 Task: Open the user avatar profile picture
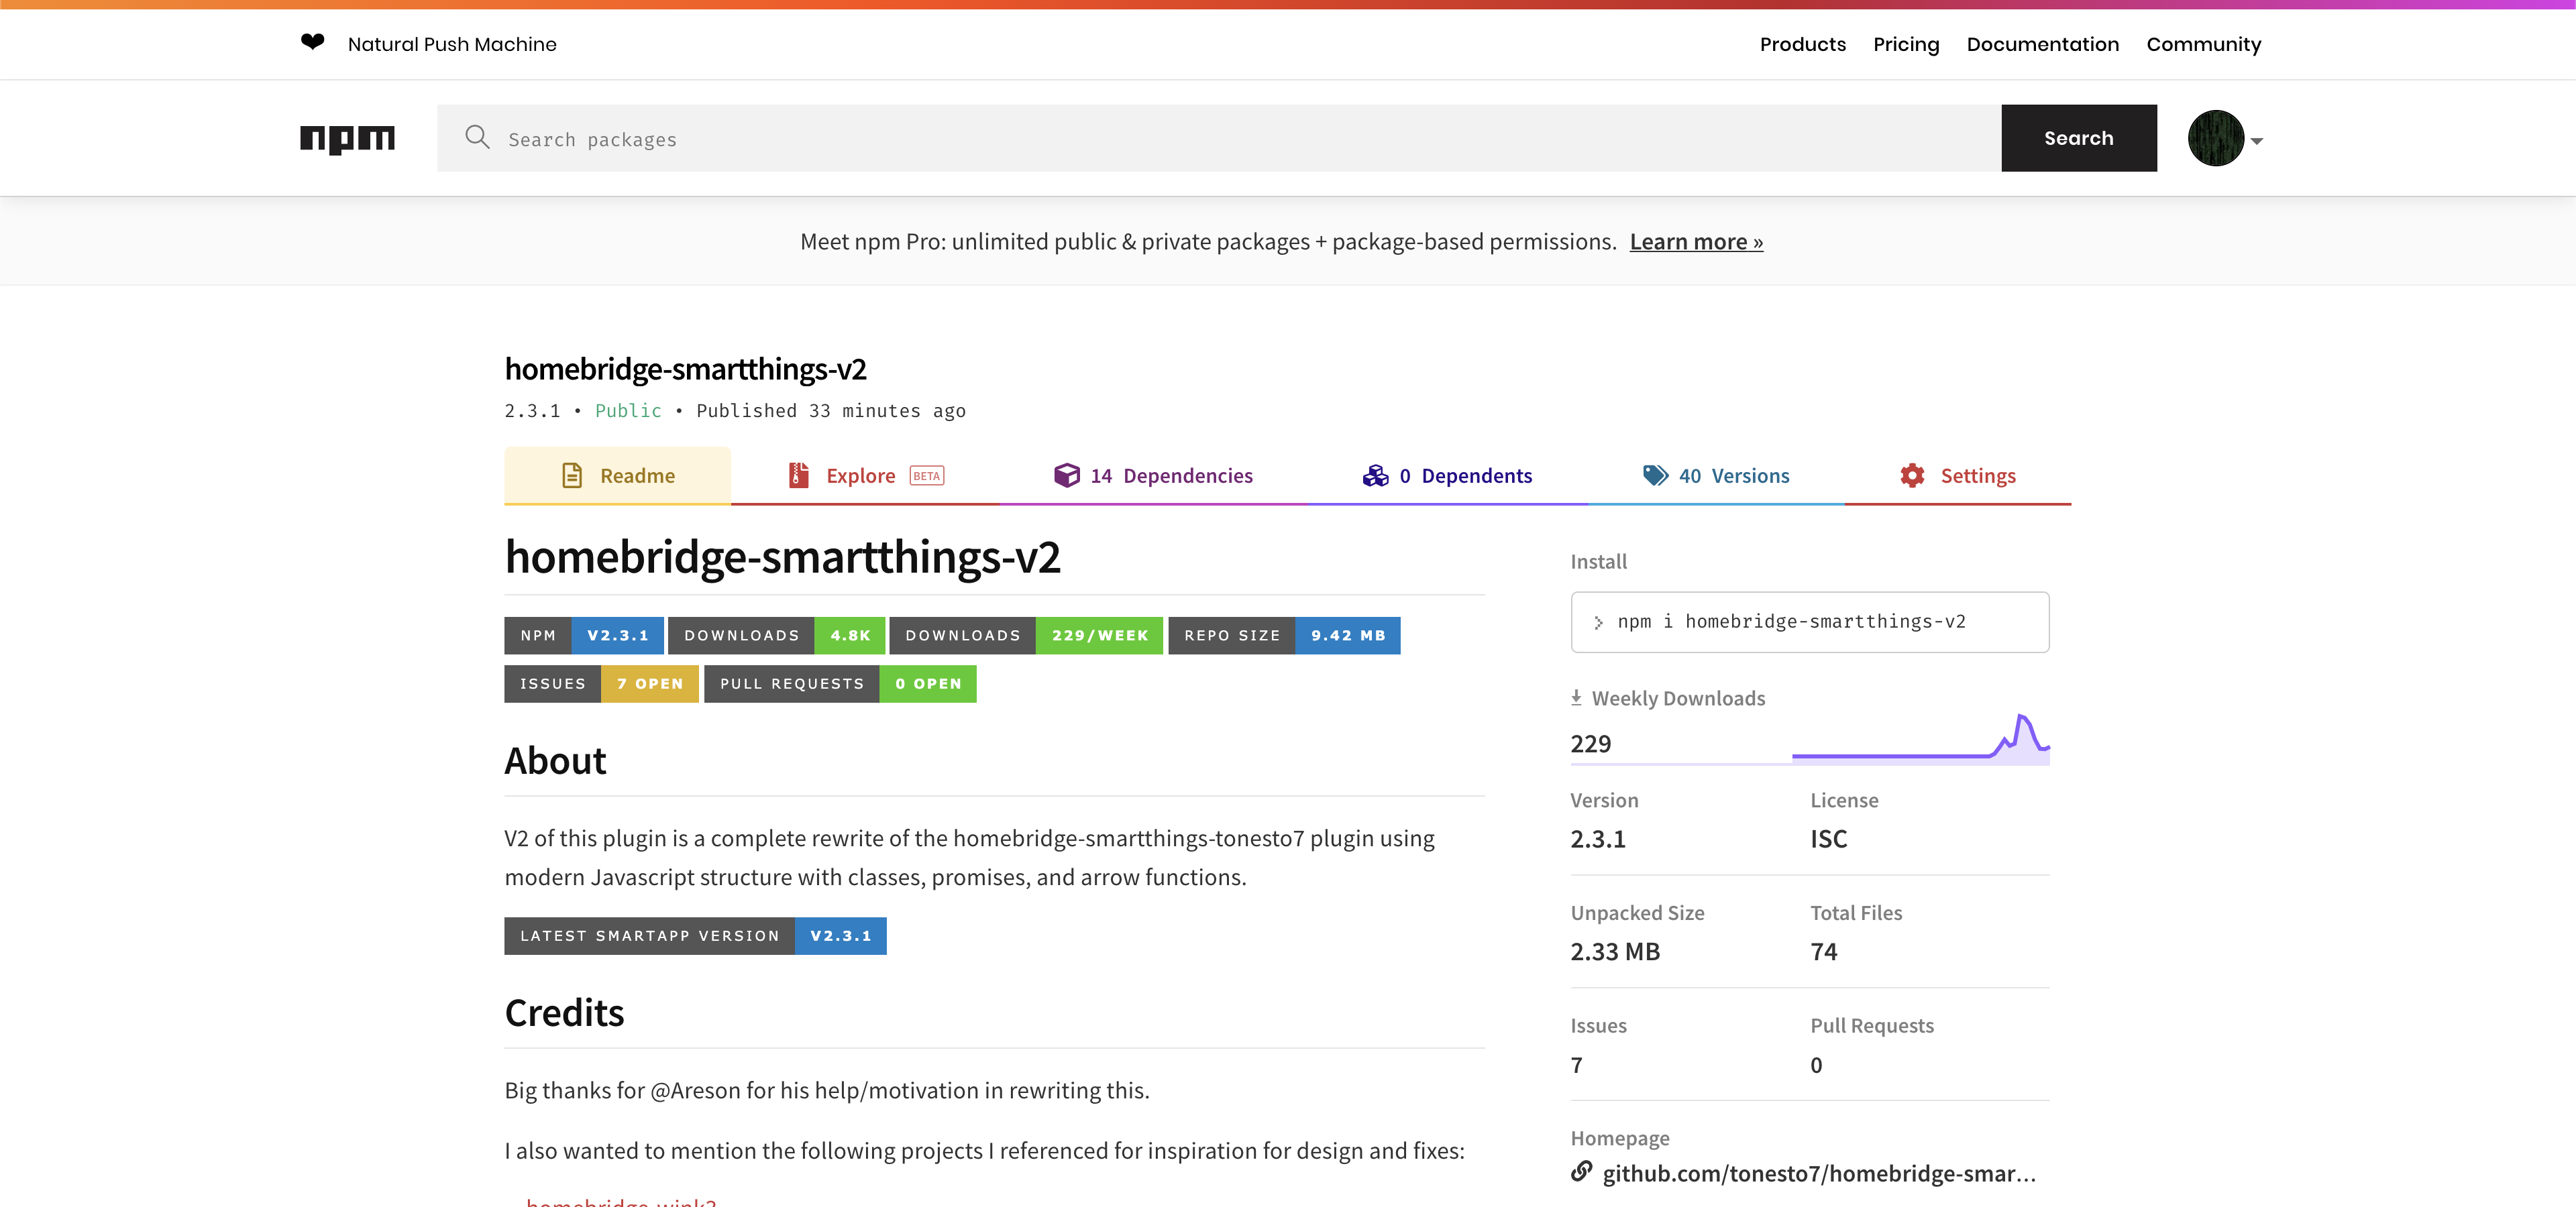[x=2216, y=138]
